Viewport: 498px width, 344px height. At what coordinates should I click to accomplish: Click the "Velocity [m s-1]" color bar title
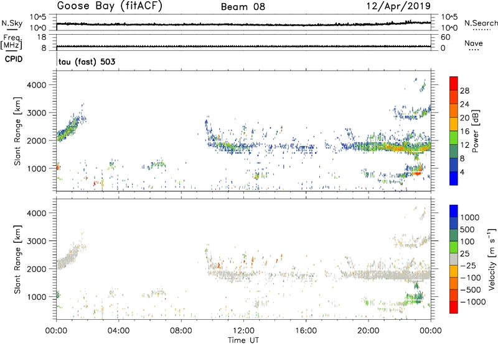click(492, 259)
